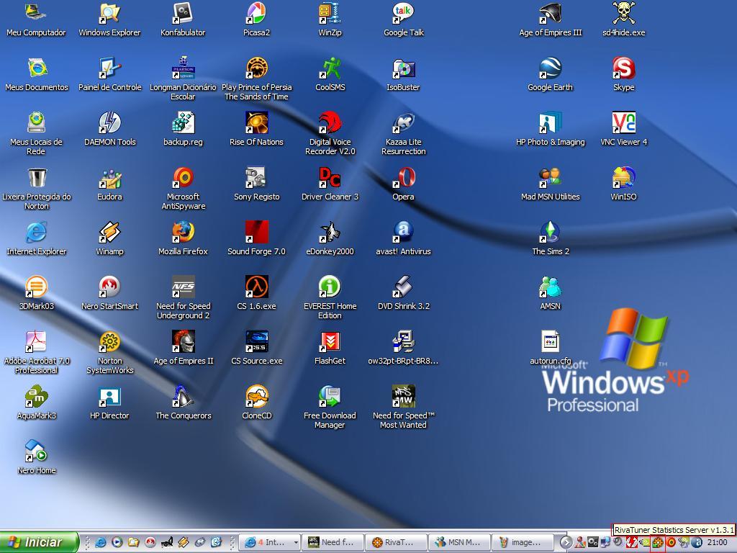
Task: Open the Nero Home shortcut
Action: (36, 451)
